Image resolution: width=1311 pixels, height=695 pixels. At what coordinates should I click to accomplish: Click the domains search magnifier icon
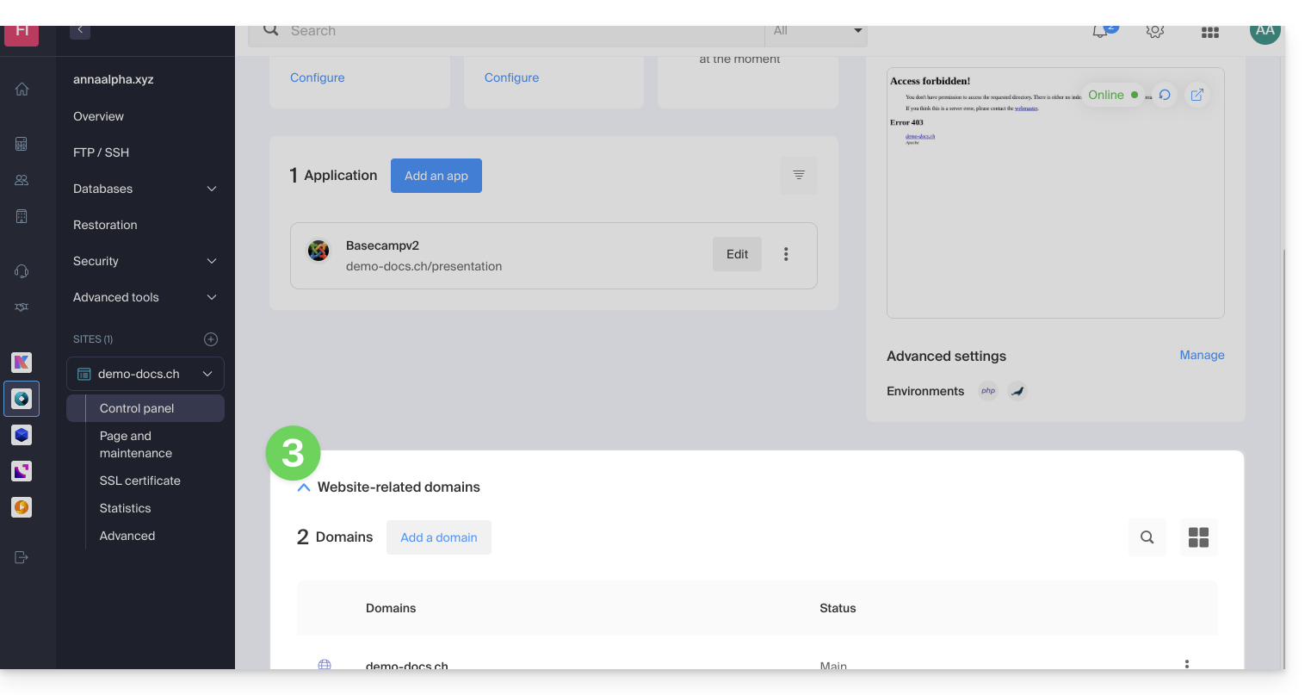pyautogui.click(x=1147, y=537)
